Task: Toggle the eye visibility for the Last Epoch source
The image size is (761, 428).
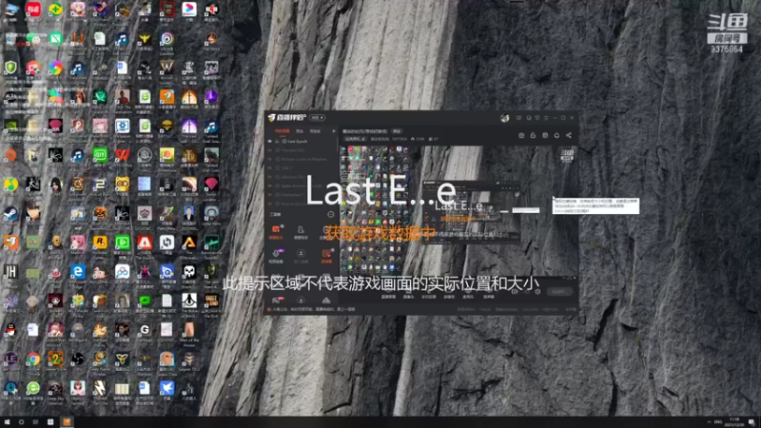Action: (x=270, y=141)
